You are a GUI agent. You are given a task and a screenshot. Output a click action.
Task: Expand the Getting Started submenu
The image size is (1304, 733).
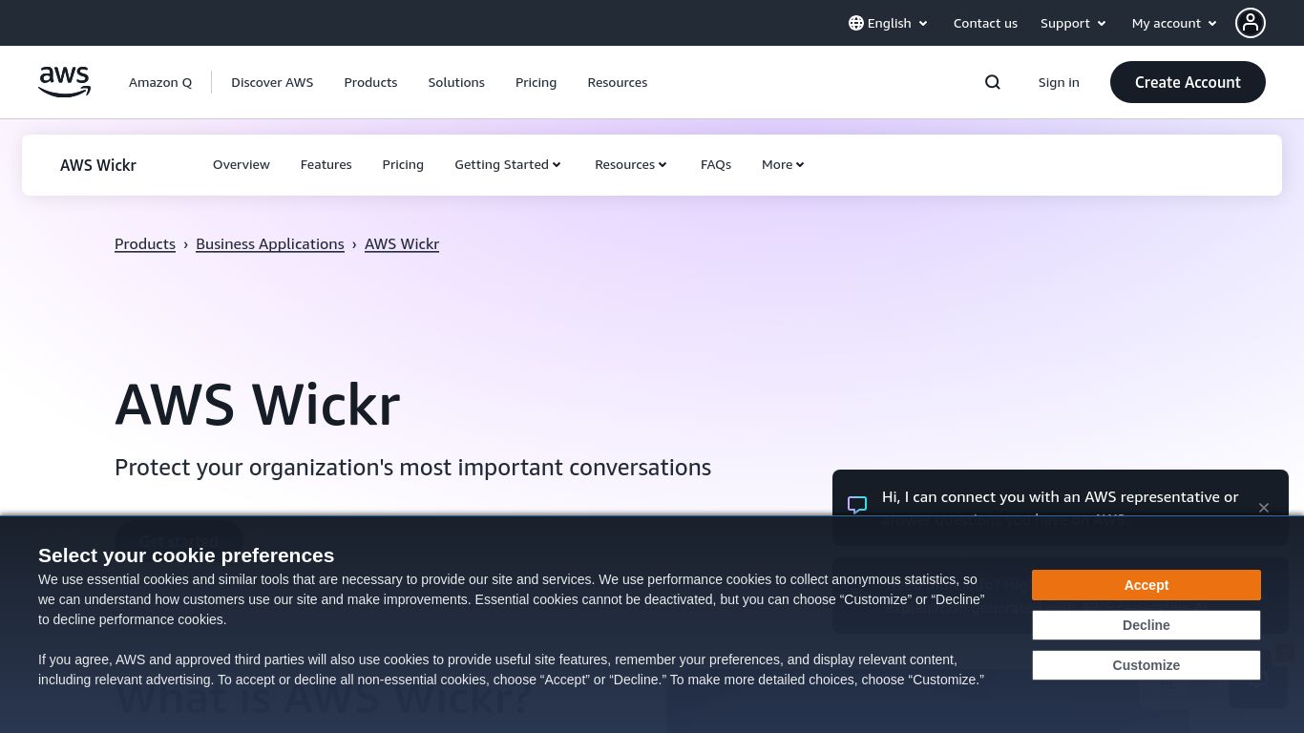point(508,164)
